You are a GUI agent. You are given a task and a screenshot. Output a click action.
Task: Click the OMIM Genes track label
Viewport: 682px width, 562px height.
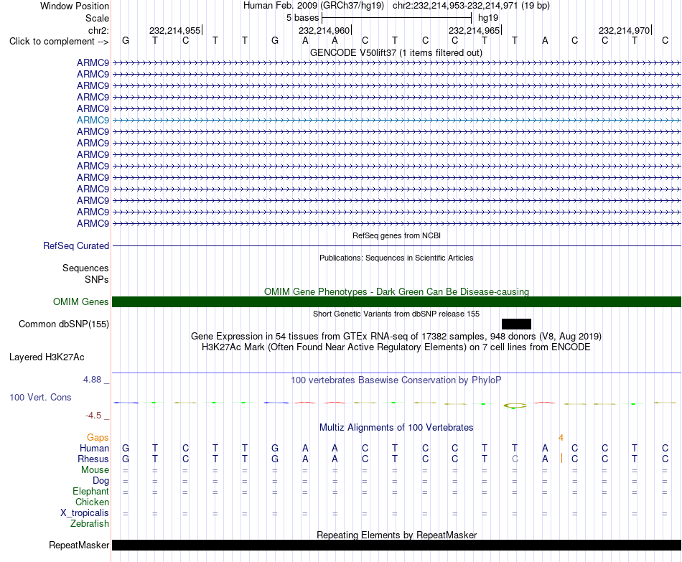coord(80,302)
